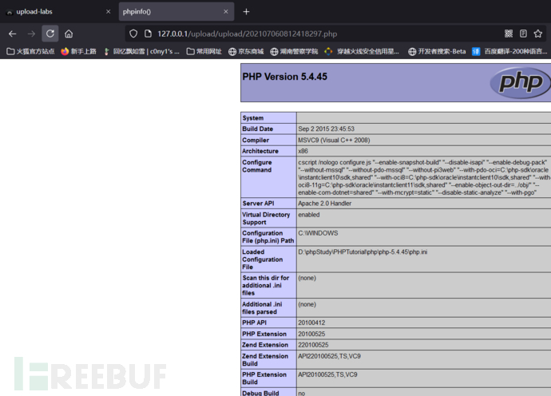Click the x86 architecture value

click(x=303, y=151)
